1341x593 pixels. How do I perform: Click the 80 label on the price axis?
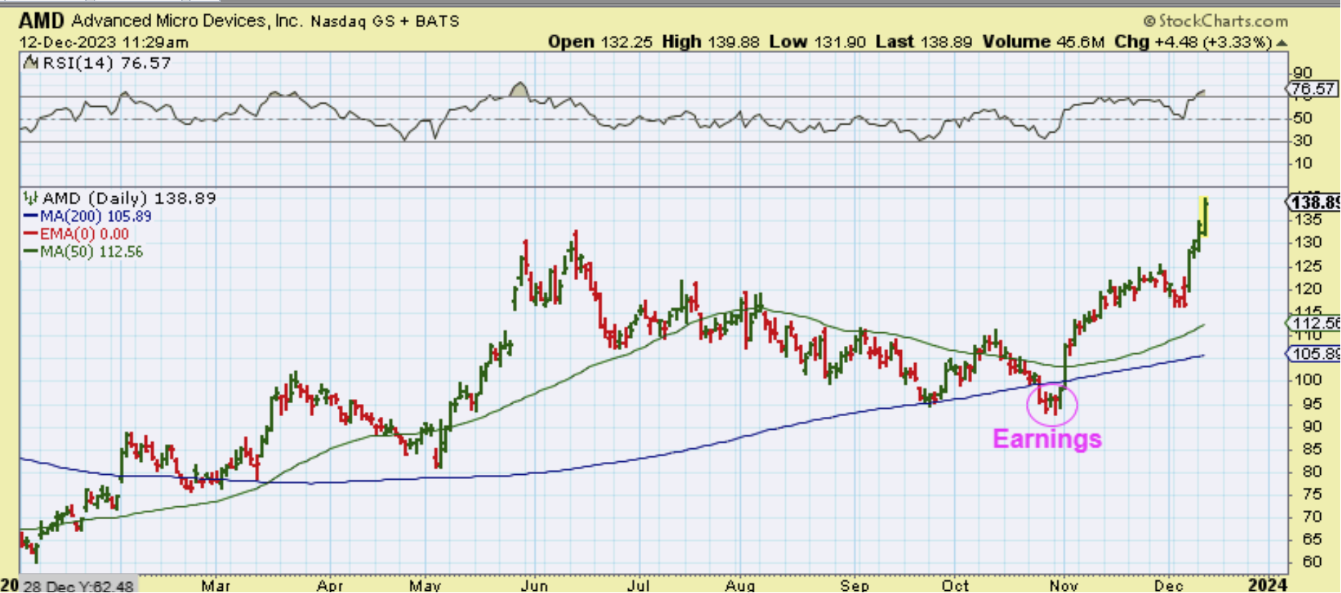pos(1312,472)
